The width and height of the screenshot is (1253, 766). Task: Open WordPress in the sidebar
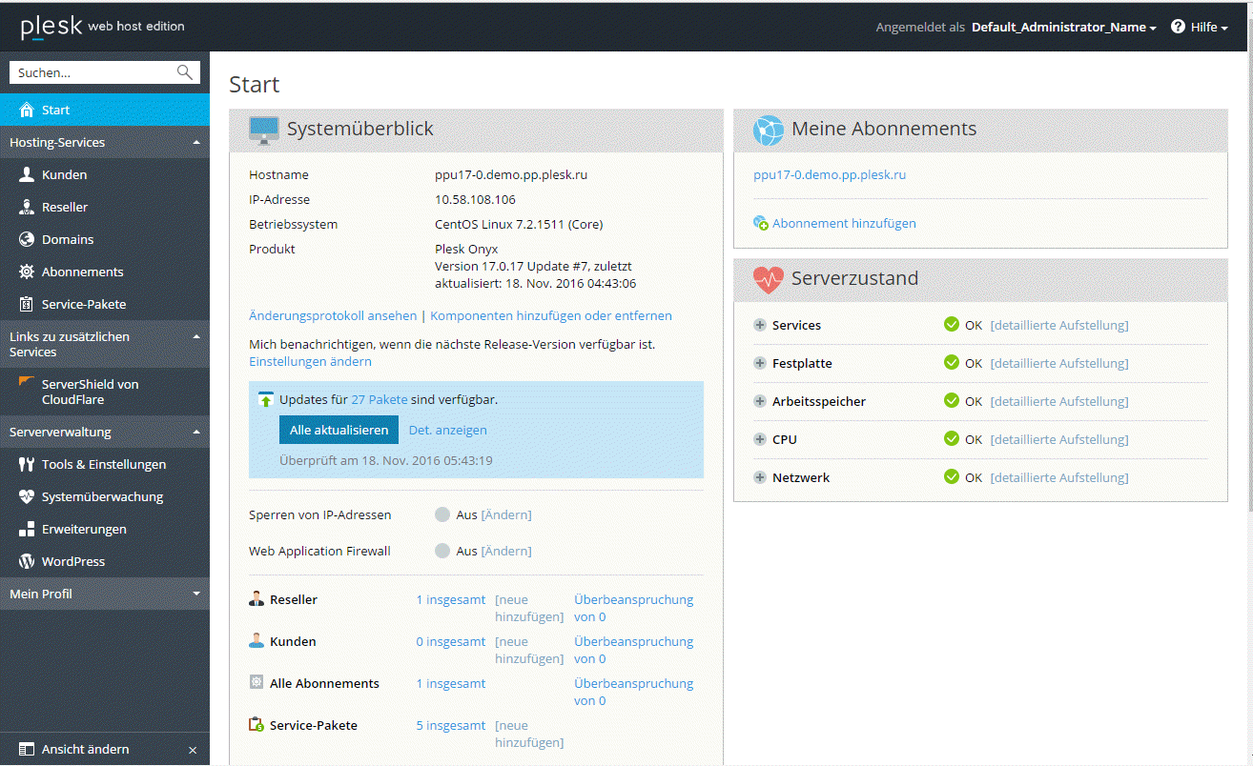pyautogui.click(x=105, y=561)
